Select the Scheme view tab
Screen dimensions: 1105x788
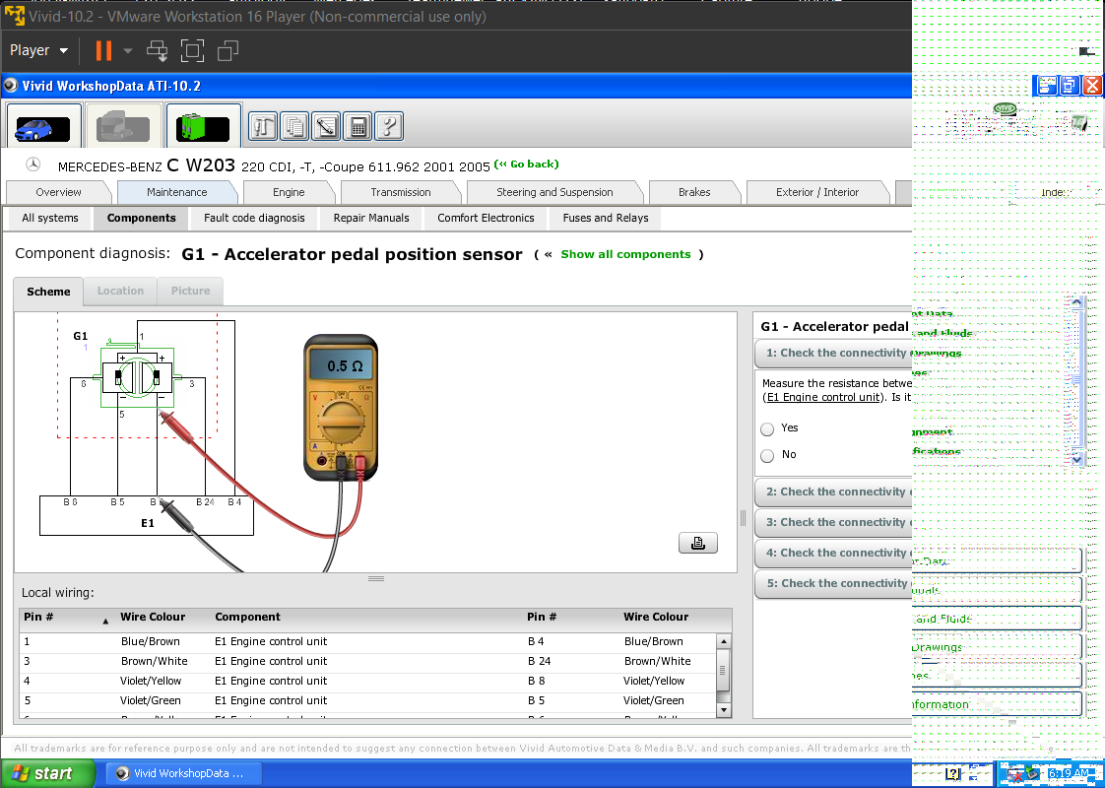(48, 292)
